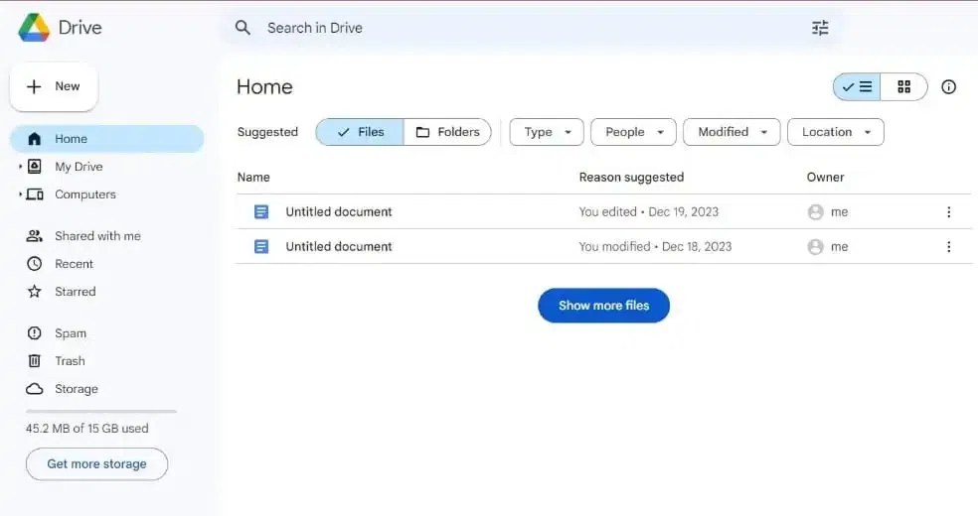This screenshot has width=978, height=516.
Task: Click the Storage cloud icon
Action: point(35,389)
